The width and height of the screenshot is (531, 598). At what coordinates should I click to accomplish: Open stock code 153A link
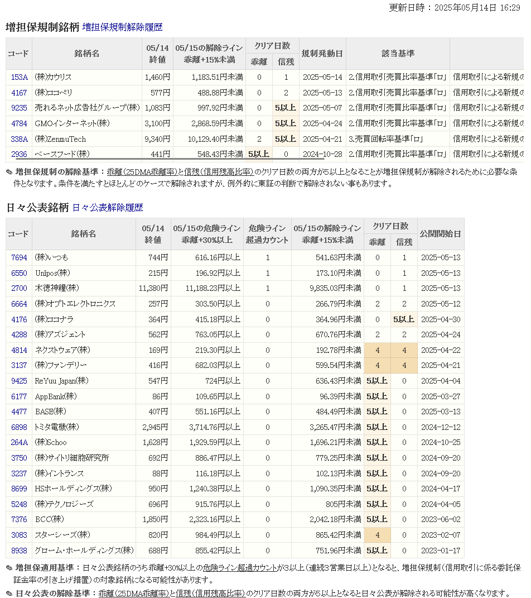click(x=19, y=77)
